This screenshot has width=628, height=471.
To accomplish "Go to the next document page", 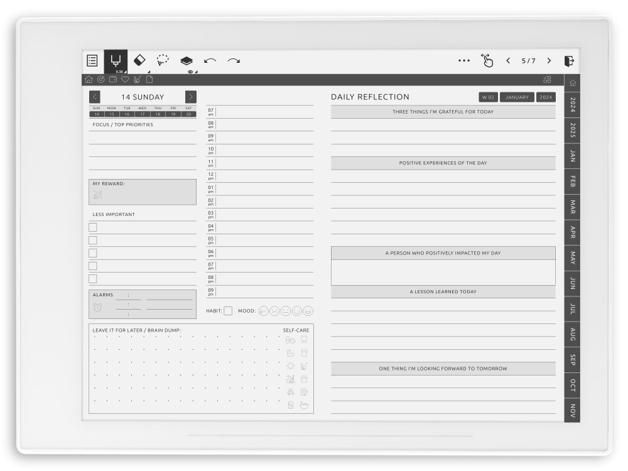I will click(x=549, y=61).
